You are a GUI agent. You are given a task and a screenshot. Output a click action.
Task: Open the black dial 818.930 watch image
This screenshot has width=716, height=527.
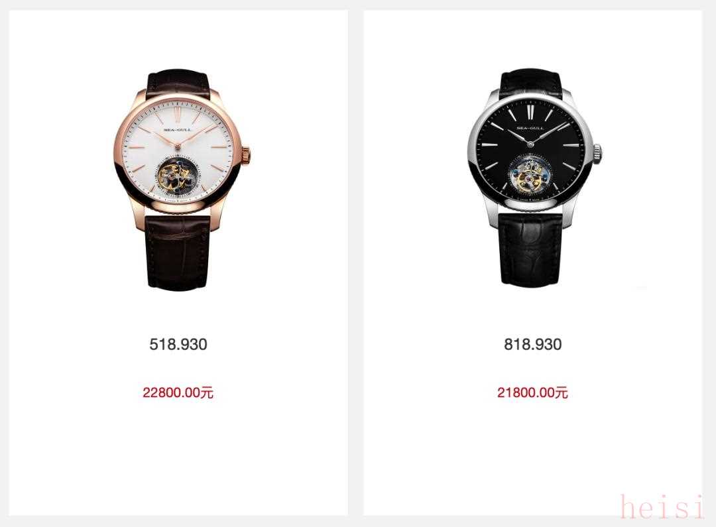[534, 178]
